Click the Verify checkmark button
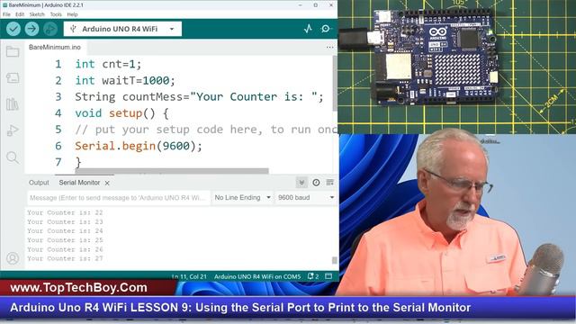 pyautogui.click(x=13, y=29)
